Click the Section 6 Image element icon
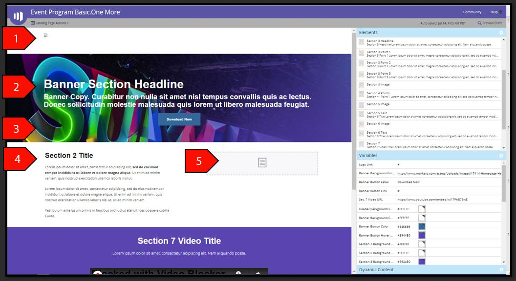The image size is (516, 281). (x=361, y=124)
